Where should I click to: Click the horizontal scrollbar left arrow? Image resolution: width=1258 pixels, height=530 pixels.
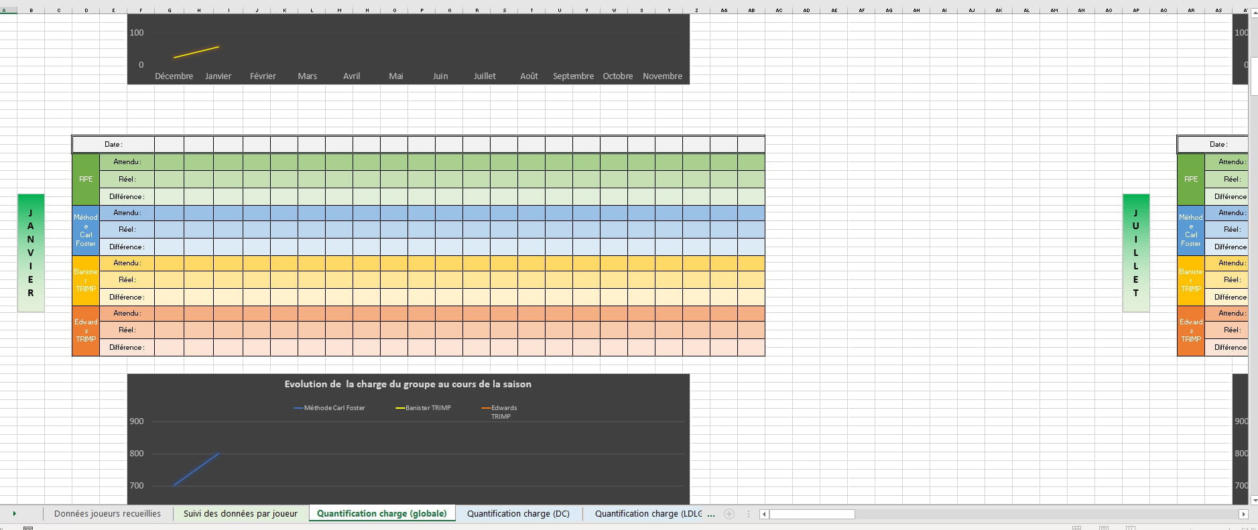[x=764, y=514]
